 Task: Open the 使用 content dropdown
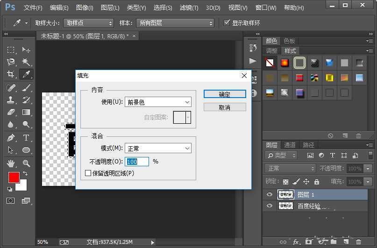point(159,102)
